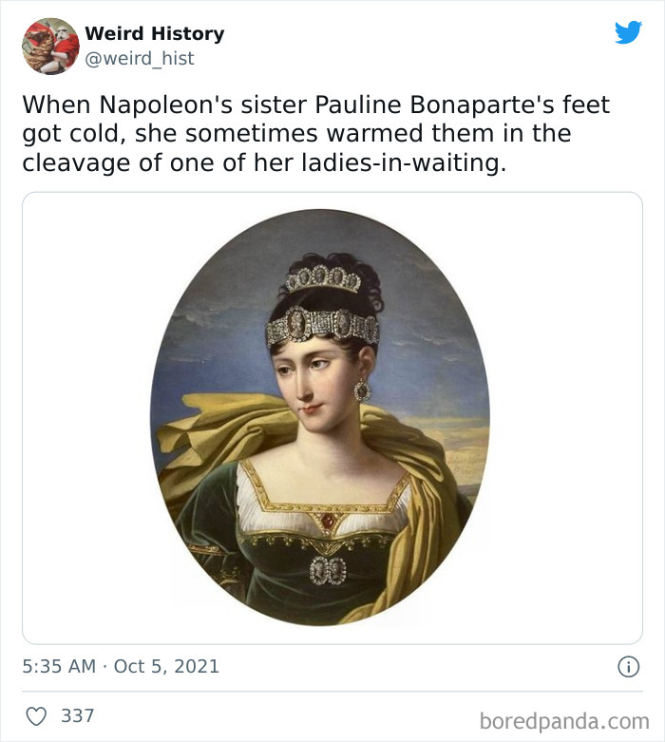Like the tweet with the heart icon
Image resolution: width=665 pixels, height=742 pixels.
[x=36, y=715]
